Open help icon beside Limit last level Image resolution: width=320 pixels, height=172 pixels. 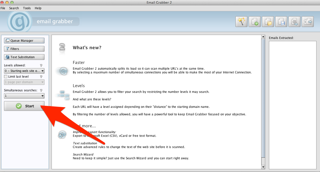(41, 77)
